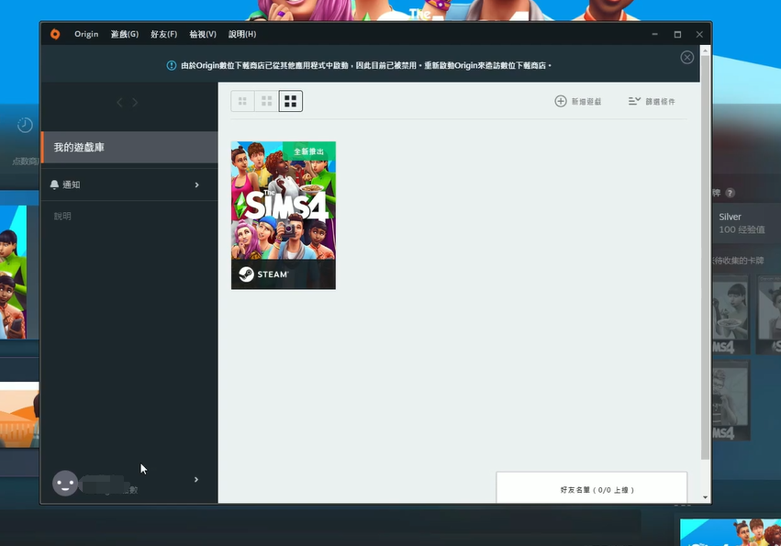
Task: Expand the 通知 chevron arrow
Action: click(196, 184)
